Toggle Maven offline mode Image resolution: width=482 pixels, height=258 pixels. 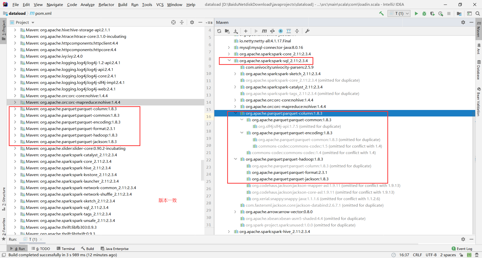(272, 31)
